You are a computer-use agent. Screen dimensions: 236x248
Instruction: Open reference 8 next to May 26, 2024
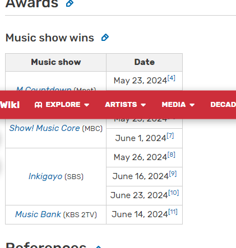(x=172, y=155)
